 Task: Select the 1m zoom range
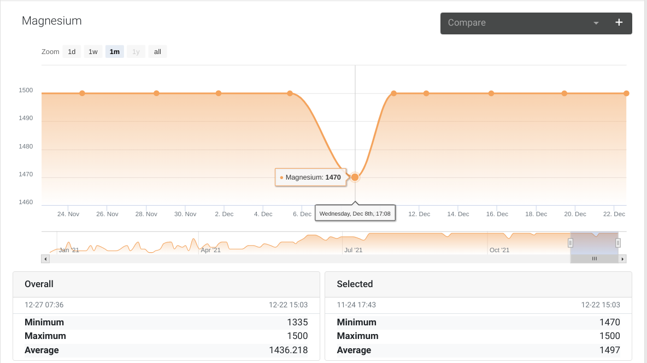(115, 51)
